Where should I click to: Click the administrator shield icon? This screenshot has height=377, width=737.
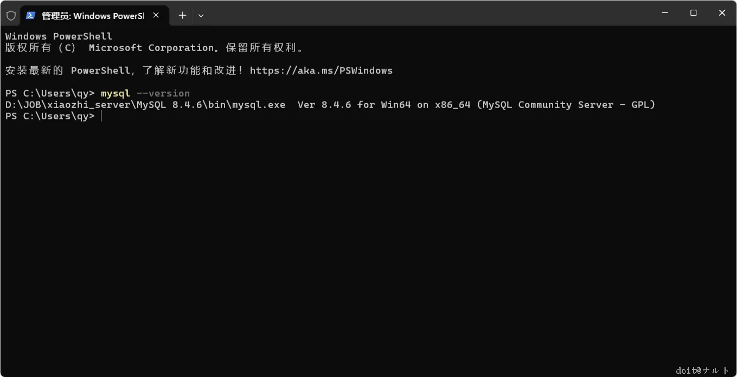[x=11, y=15]
